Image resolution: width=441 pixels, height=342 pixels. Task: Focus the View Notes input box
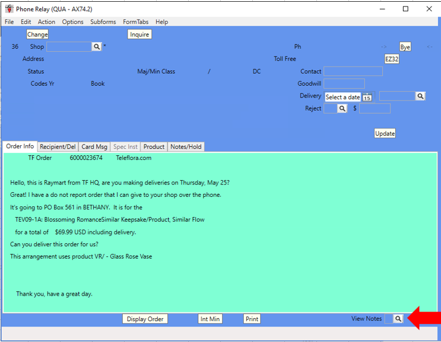(389, 319)
